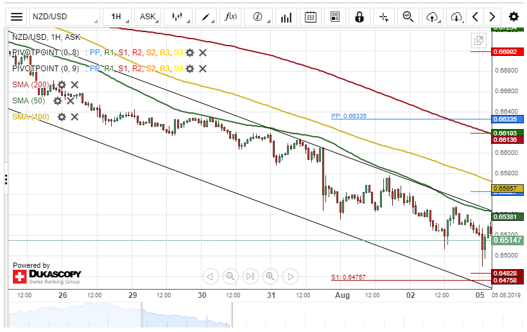Image resolution: width=527 pixels, height=332 pixels.
Task: Remove the SMA (50) indicator
Action: (x=70, y=101)
